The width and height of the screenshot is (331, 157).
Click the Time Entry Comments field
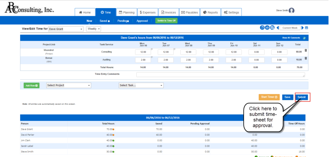[x=220, y=75]
